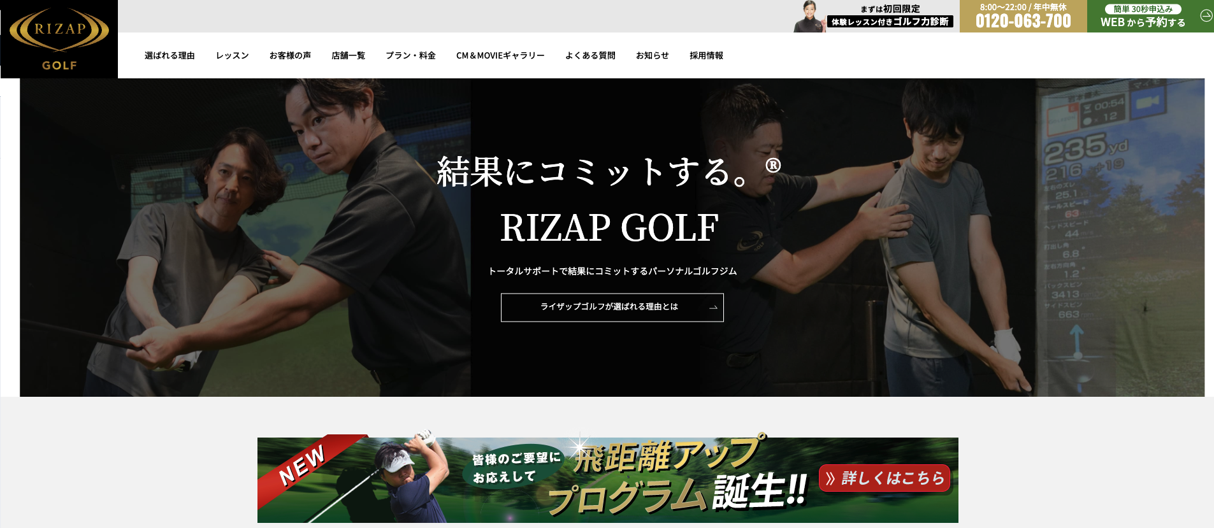
Task: Open the 選ばれる理由 menu item
Action: [x=170, y=55]
